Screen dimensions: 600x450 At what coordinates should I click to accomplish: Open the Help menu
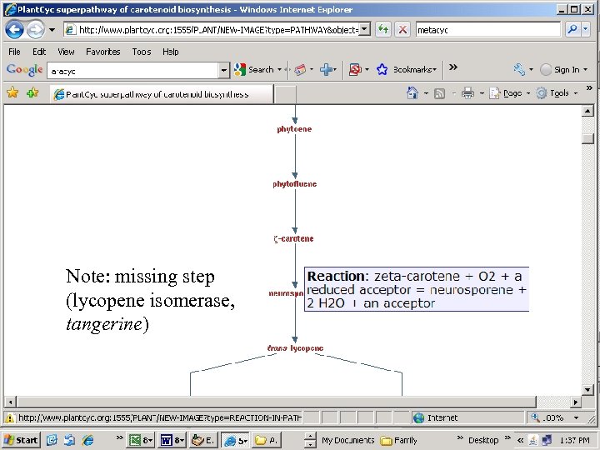[170, 52]
